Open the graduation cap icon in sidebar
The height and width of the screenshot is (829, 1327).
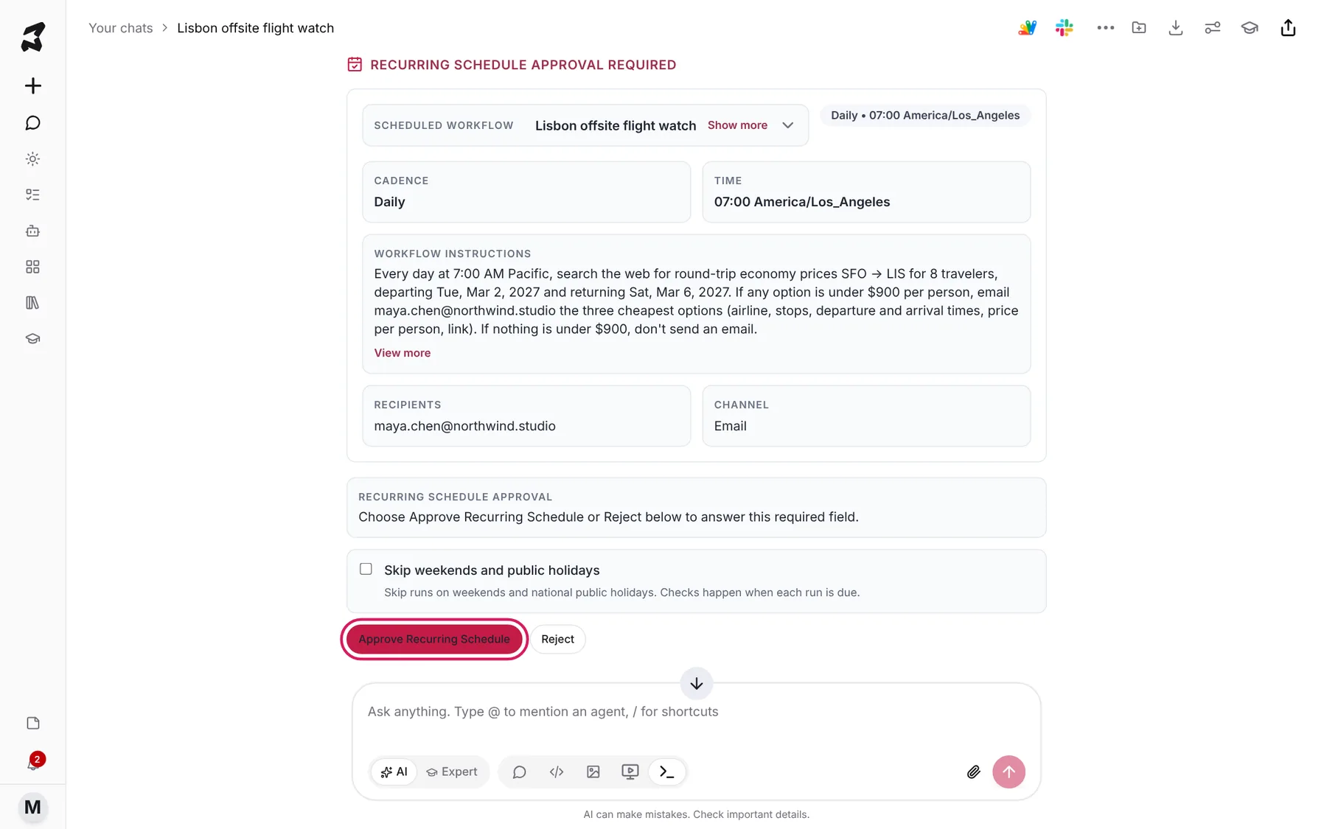[x=32, y=339]
